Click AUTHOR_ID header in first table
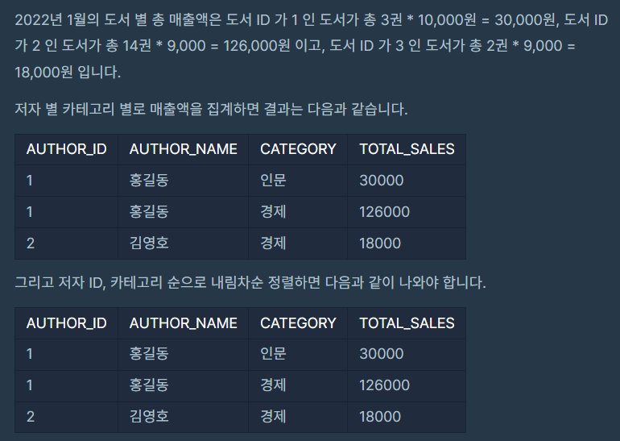620x441 pixels. [x=66, y=149]
